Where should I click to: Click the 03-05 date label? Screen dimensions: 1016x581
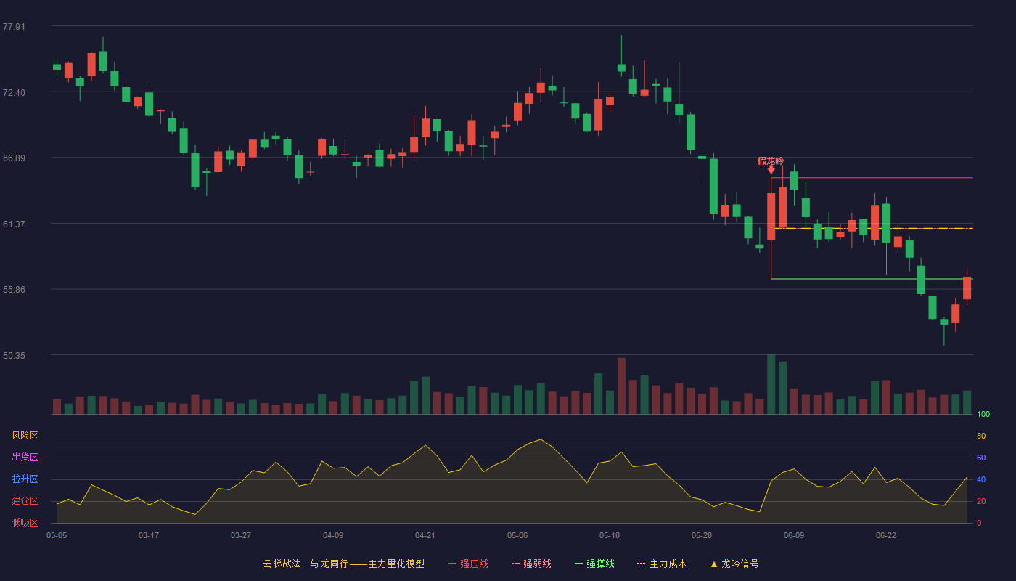(x=57, y=535)
